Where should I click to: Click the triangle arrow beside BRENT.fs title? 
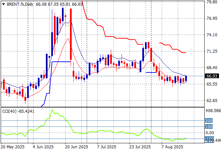[3, 3]
